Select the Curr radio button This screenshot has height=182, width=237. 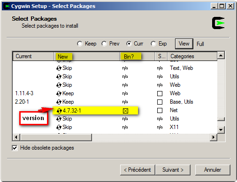click(x=129, y=44)
